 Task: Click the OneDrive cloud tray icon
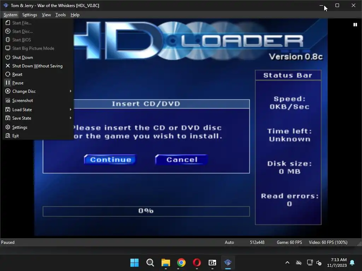coord(299,263)
